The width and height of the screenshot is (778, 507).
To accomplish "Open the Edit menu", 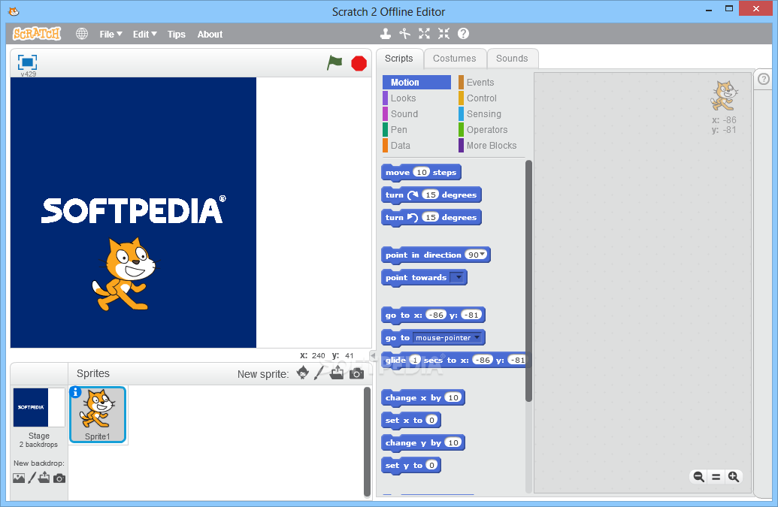I will (x=144, y=35).
